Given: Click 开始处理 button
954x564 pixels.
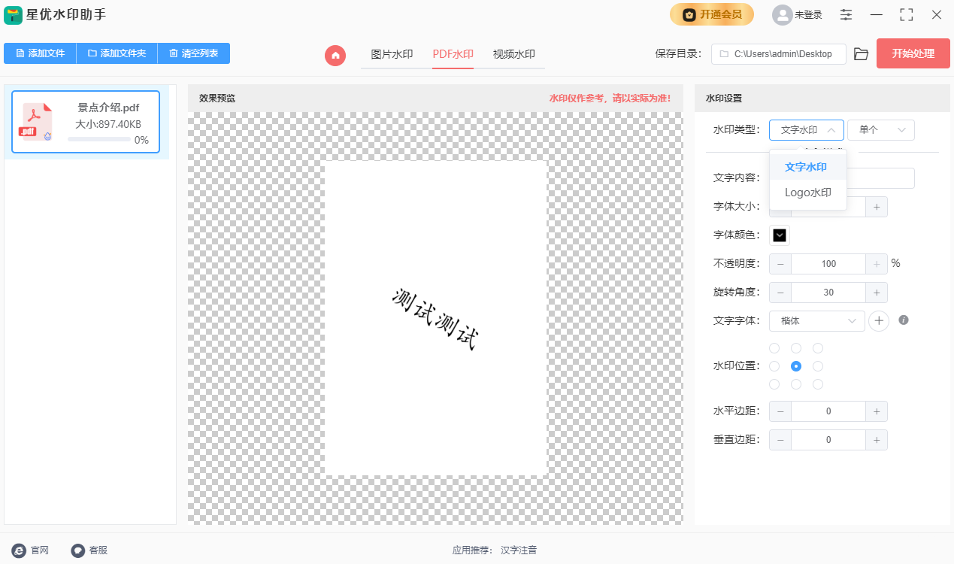Looking at the screenshot, I should point(913,53).
